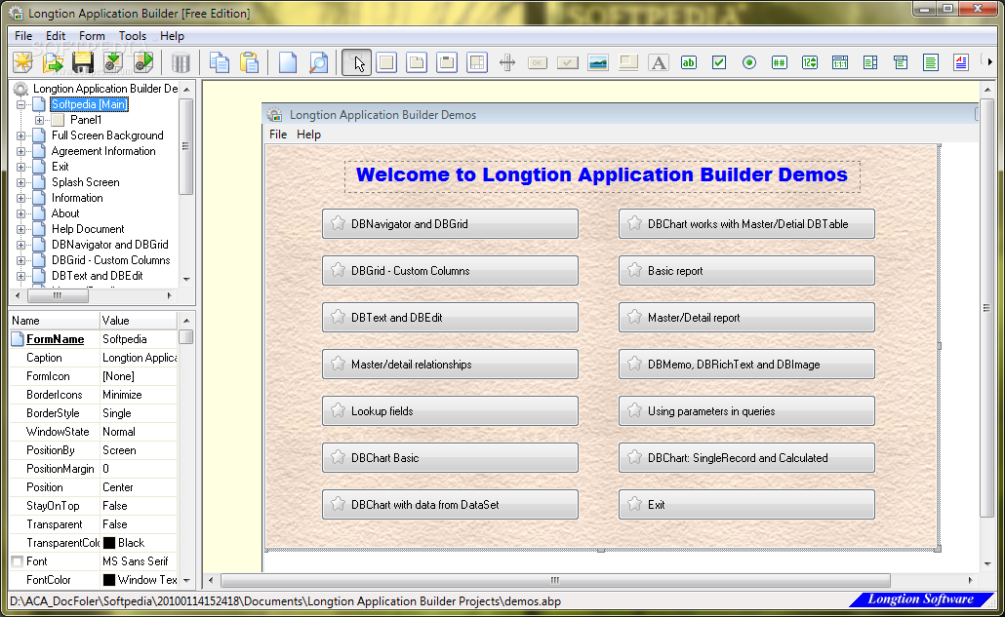Select the grid layout panel tool
1005x617 pixels.
coord(477,62)
